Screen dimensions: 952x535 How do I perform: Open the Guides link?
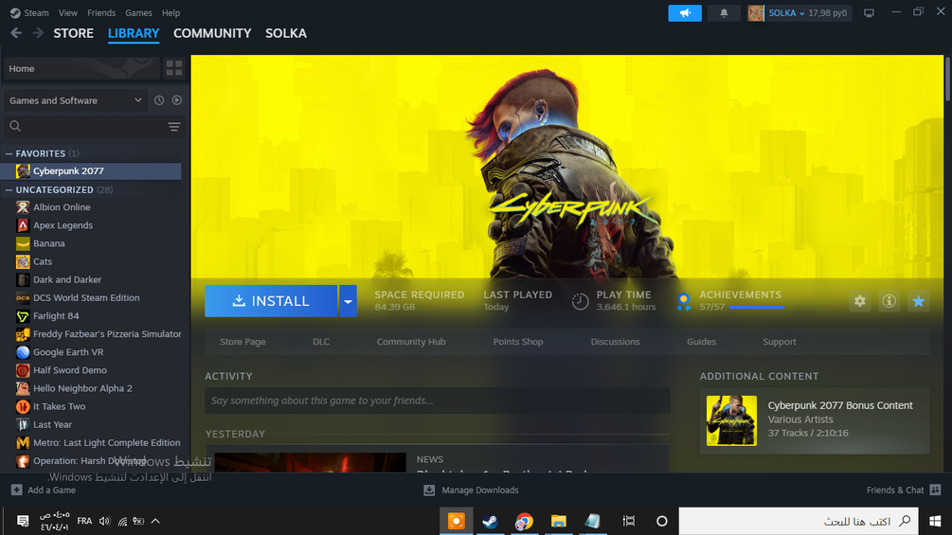701,342
